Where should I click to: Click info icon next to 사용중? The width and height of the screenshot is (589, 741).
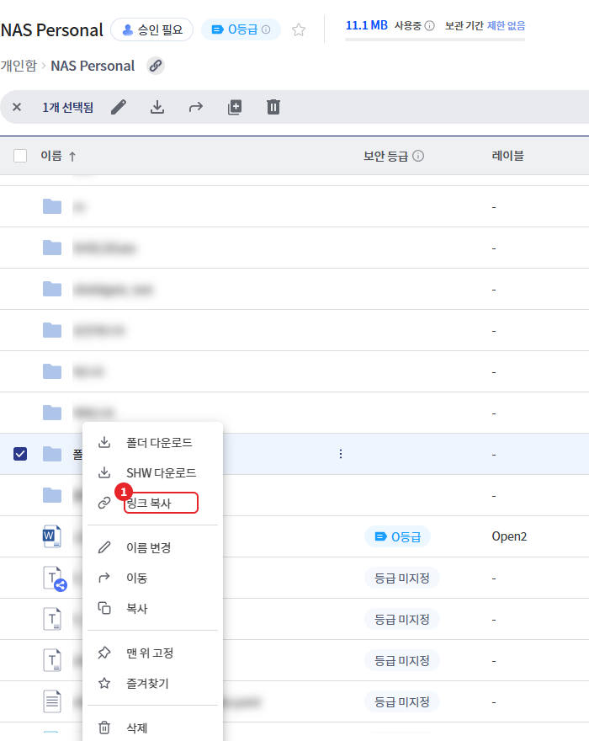point(429,25)
